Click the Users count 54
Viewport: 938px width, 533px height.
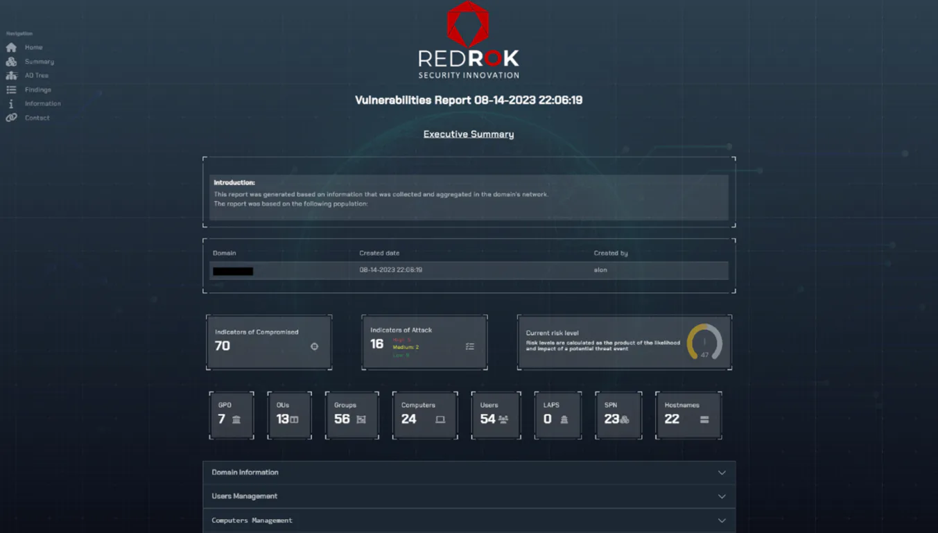click(487, 419)
